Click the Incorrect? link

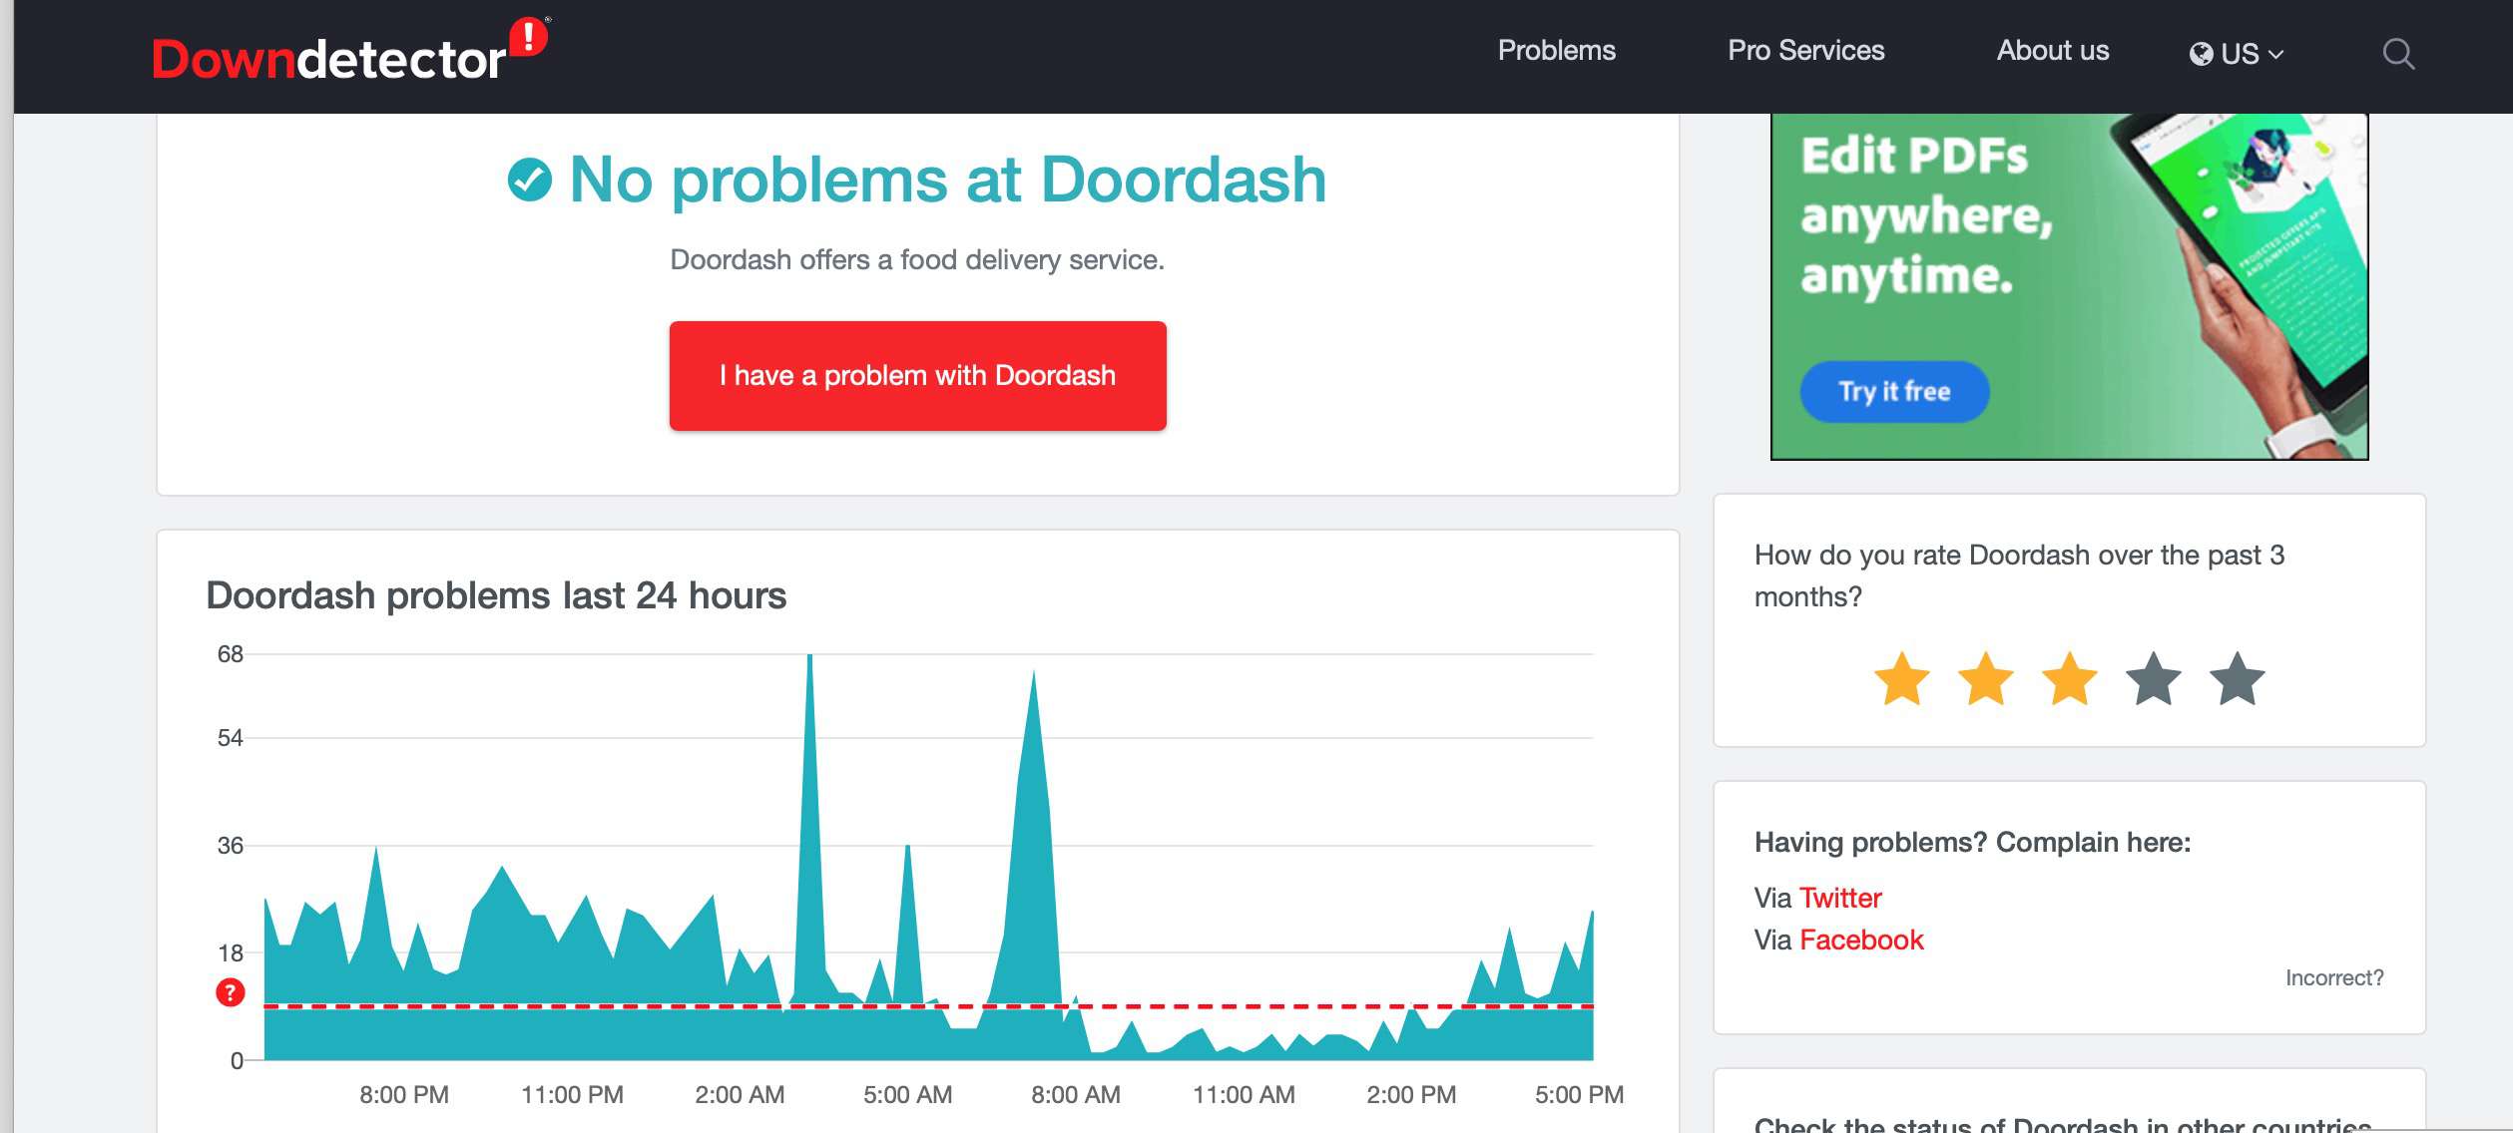tap(2334, 977)
